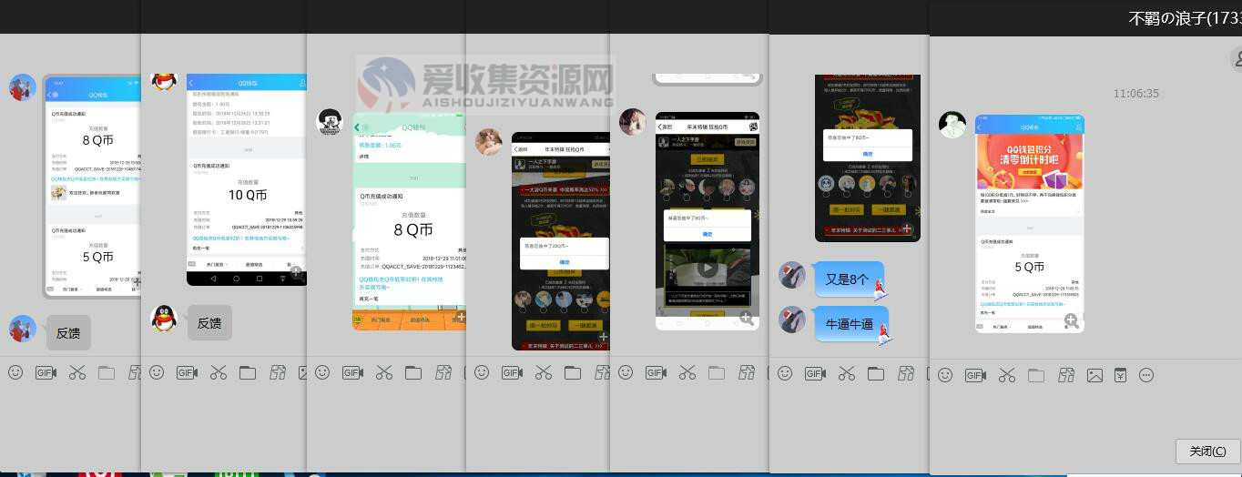The height and width of the screenshot is (477, 1242).
Task: Click the GIF button in the rightmost chat toolbar
Action: tap(974, 375)
